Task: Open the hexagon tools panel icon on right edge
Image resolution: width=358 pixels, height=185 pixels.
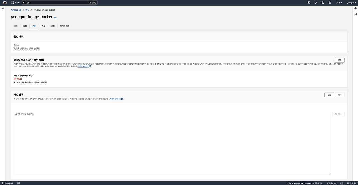Action: (x=355, y=14)
